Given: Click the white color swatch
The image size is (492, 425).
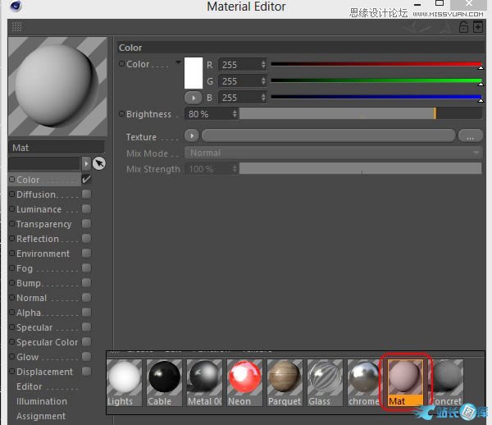Looking at the screenshot, I should coord(194,72).
